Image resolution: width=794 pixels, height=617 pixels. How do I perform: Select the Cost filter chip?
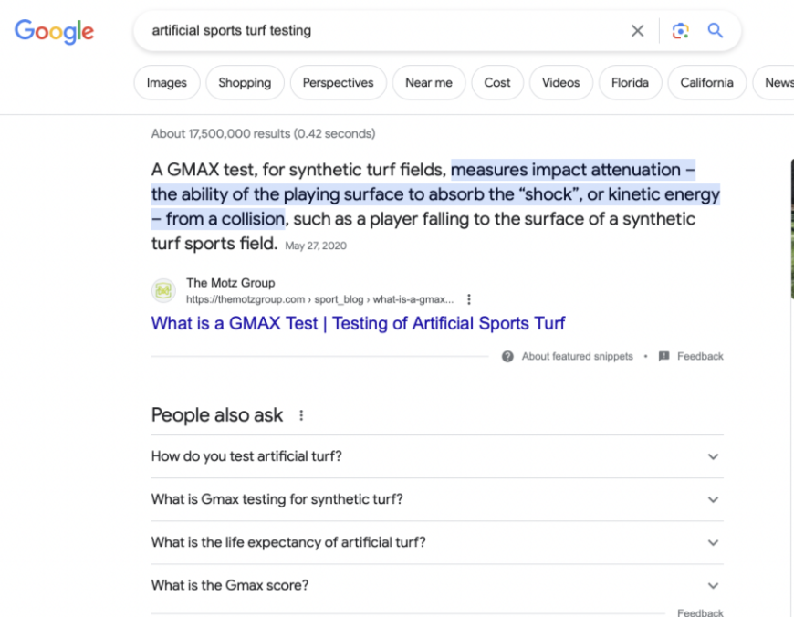coord(497,82)
